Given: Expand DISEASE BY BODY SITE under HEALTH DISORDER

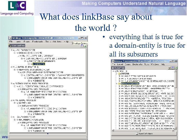Looking at the screenshot, I should coord(15,53).
